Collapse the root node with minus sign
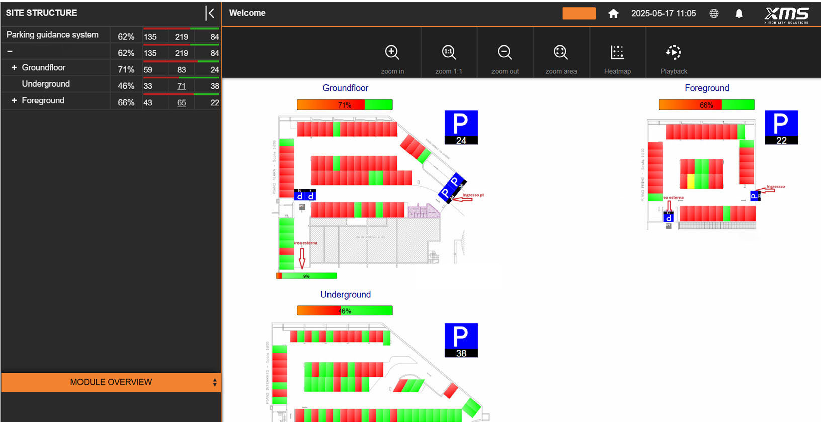Viewport: 821px width, 422px height. pos(10,52)
